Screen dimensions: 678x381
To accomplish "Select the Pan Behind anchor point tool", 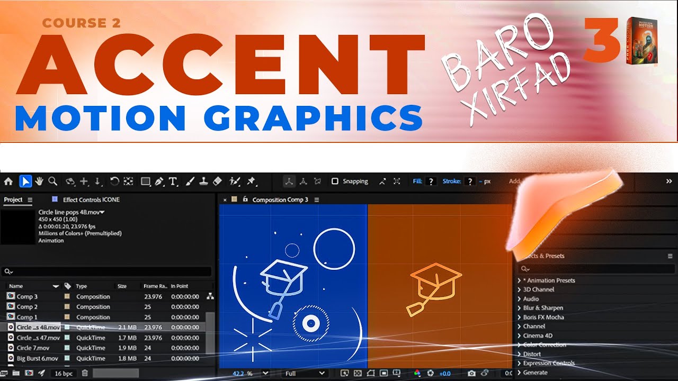I will pos(128,182).
